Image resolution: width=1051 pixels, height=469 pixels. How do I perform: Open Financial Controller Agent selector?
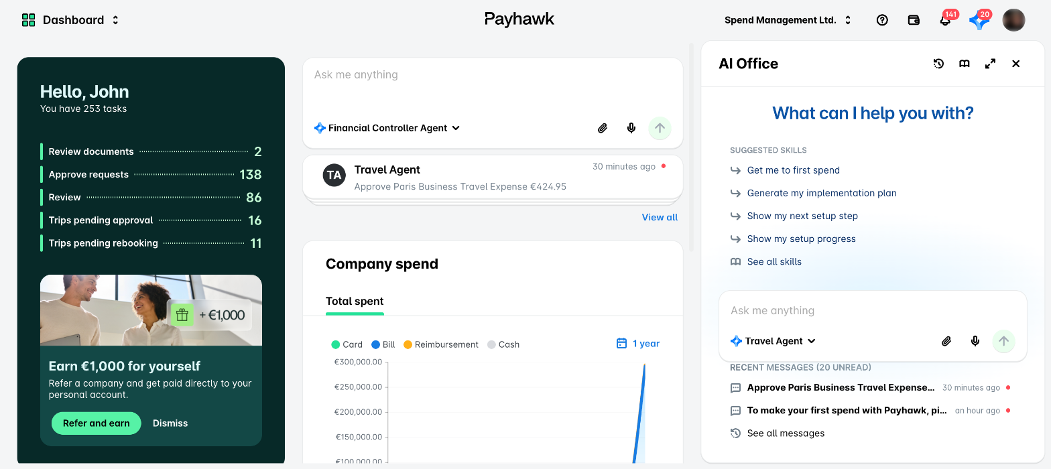click(x=387, y=128)
